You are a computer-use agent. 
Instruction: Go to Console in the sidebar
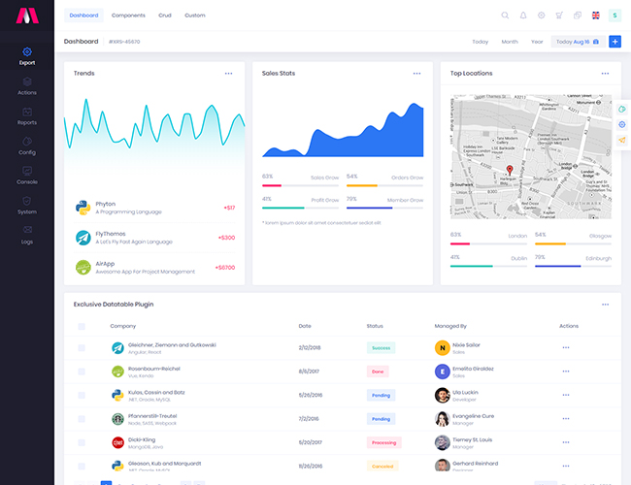click(26, 172)
